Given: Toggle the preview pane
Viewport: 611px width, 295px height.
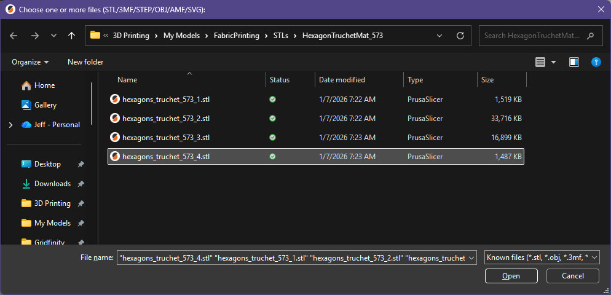Looking at the screenshot, I should pos(574,62).
